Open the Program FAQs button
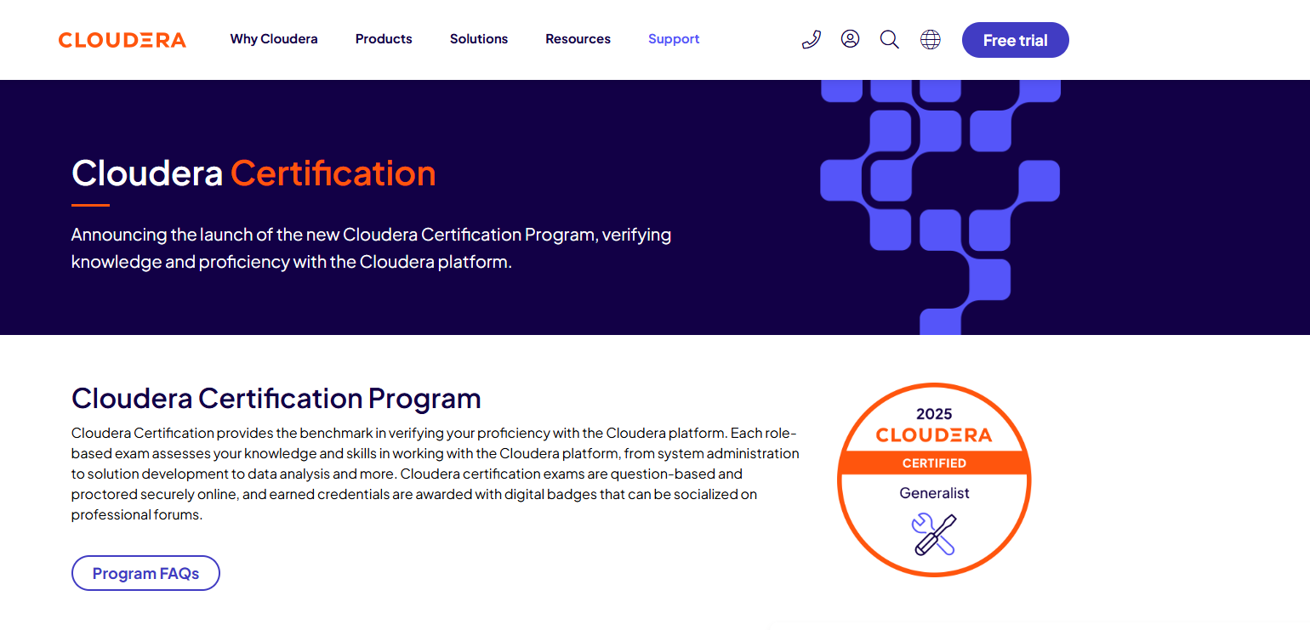The height and width of the screenshot is (630, 1310). (x=145, y=573)
